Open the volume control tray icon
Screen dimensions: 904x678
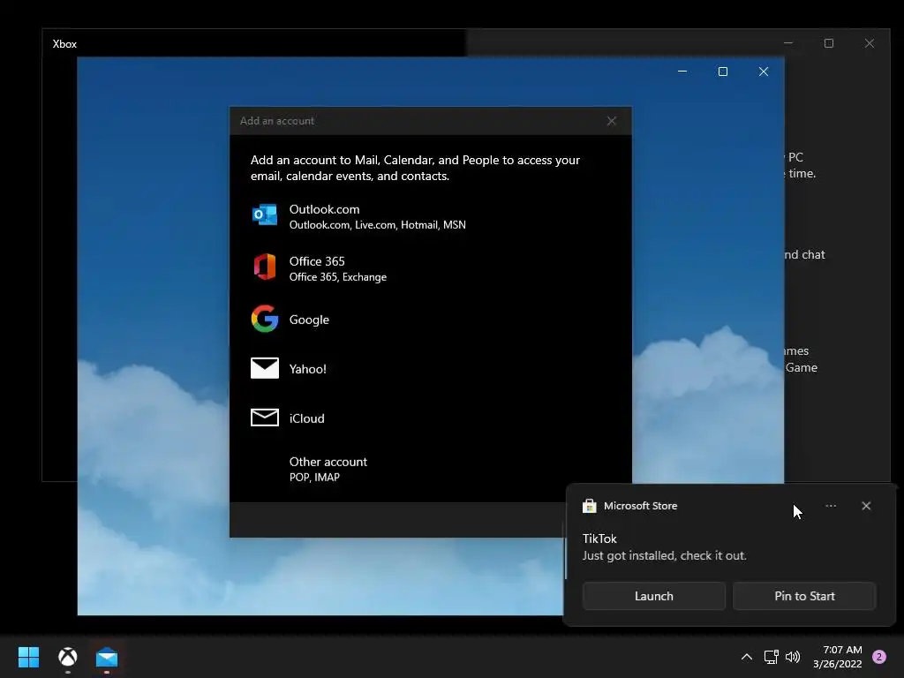794,657
